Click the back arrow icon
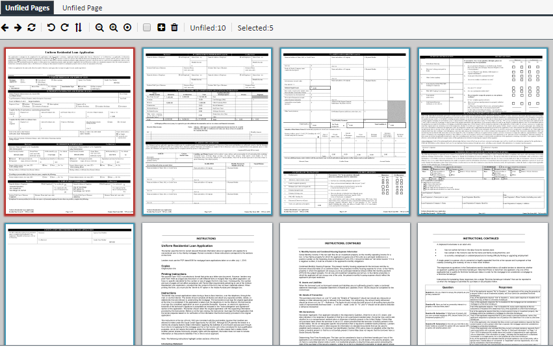553x347 pixels. [6, 28]
